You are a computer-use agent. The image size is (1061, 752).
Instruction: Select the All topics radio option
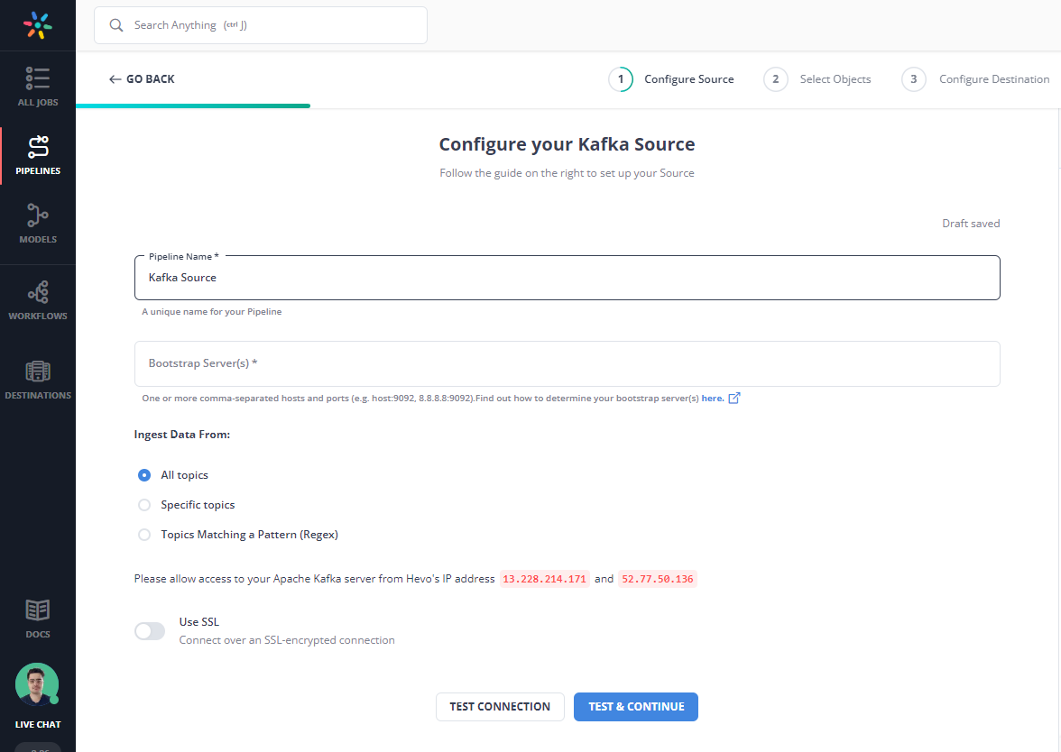pos(144,474)
